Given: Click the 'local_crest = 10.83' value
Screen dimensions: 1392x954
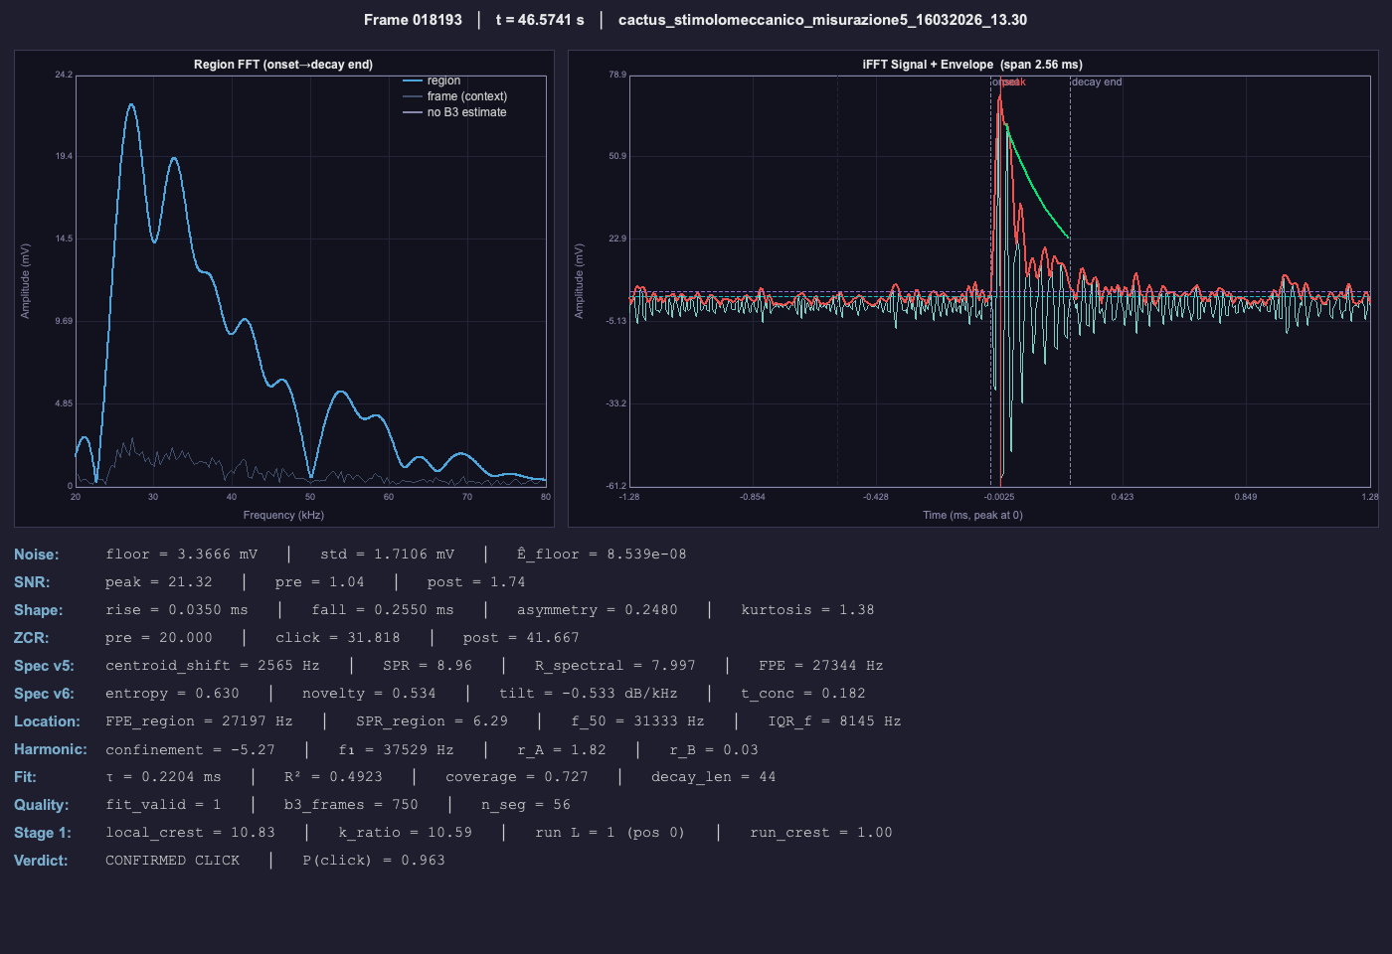Looking at the screenshot, I should 191,833.
